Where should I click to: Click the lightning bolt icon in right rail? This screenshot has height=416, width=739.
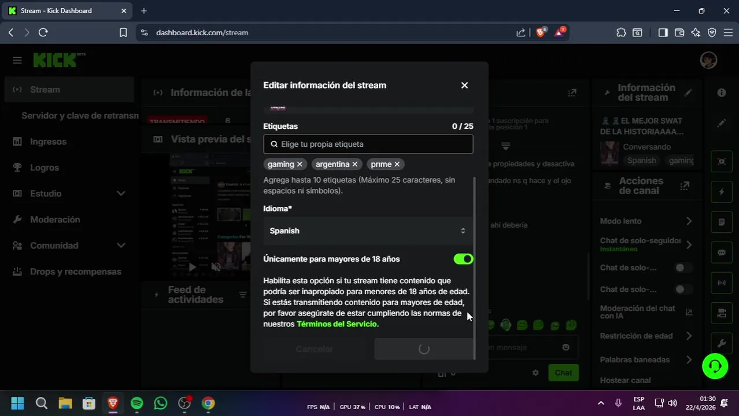point(722,192)
